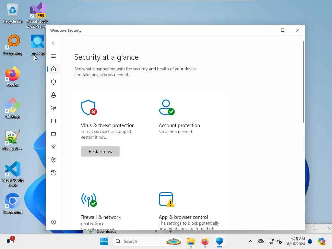The height and width of the screenshot is (249, 332).
Task: Open Firewall & network protection from sidebar
Action: 53,108
